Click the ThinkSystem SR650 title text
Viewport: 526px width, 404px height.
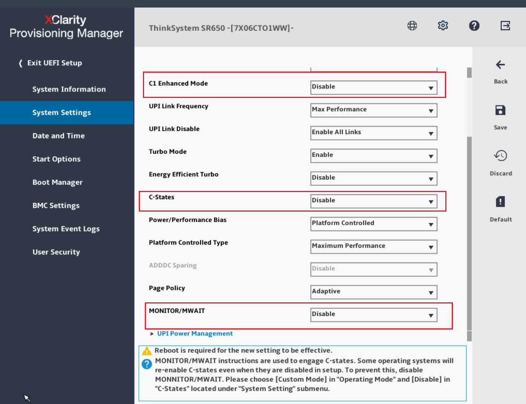221,28
